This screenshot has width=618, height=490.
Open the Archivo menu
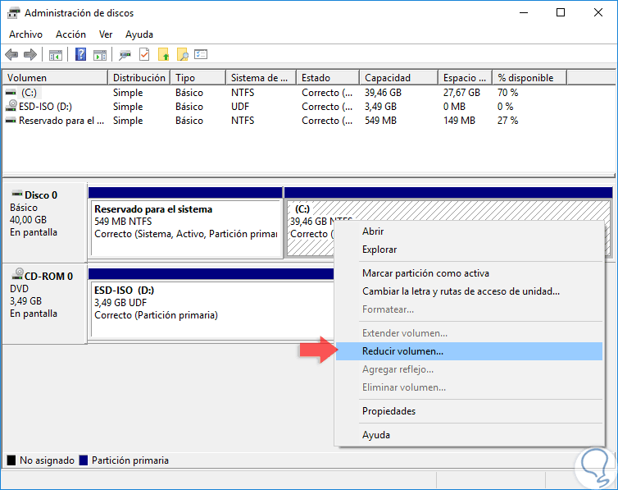pos(25,34)
